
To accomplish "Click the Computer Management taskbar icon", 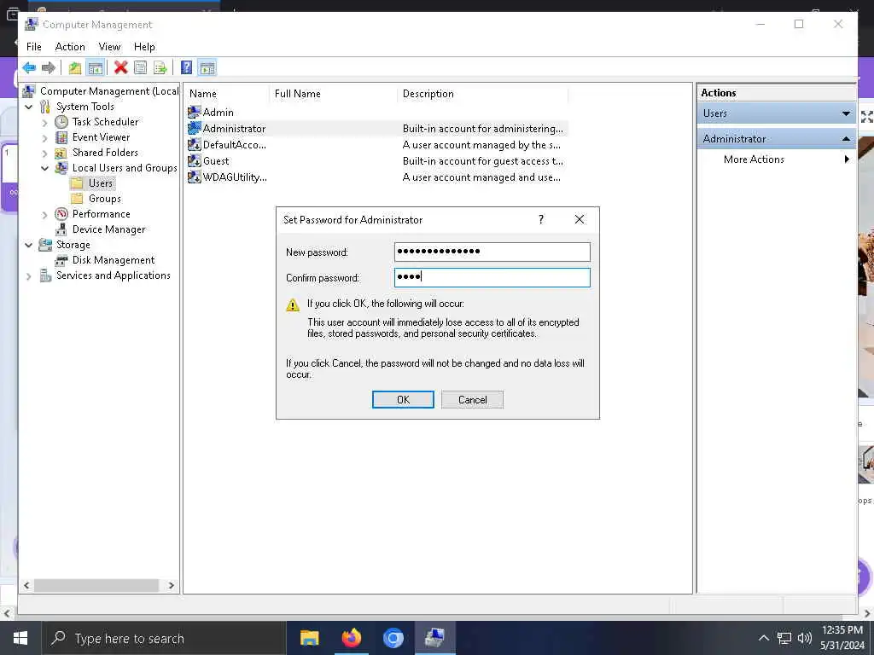I will [434, 638].
